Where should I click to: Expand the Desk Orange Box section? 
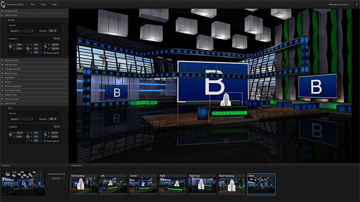[x=34, y=86]
